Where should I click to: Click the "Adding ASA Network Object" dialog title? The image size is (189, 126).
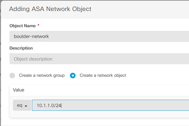tap(50, 9)
